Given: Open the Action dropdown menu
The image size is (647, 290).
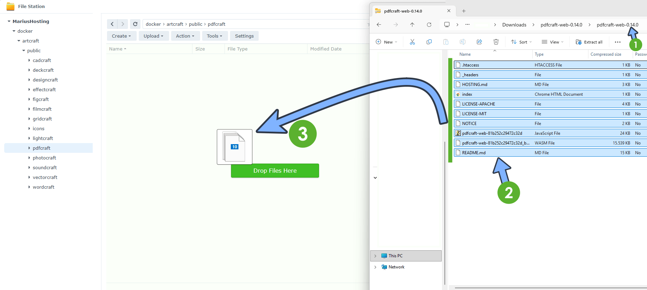Looking at the screenshot, I should click(x=185, y=36).
